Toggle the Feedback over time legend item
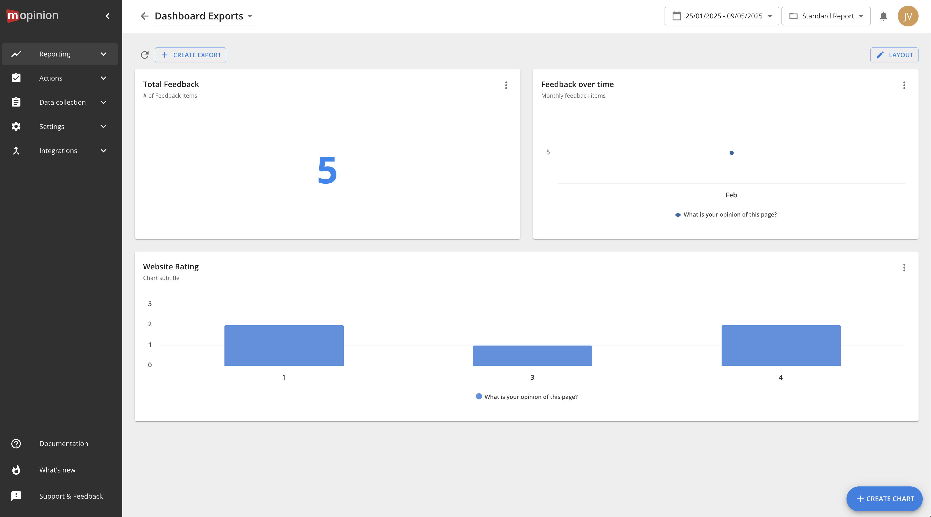This screenshot has height=517, width=931. (726, 214)
